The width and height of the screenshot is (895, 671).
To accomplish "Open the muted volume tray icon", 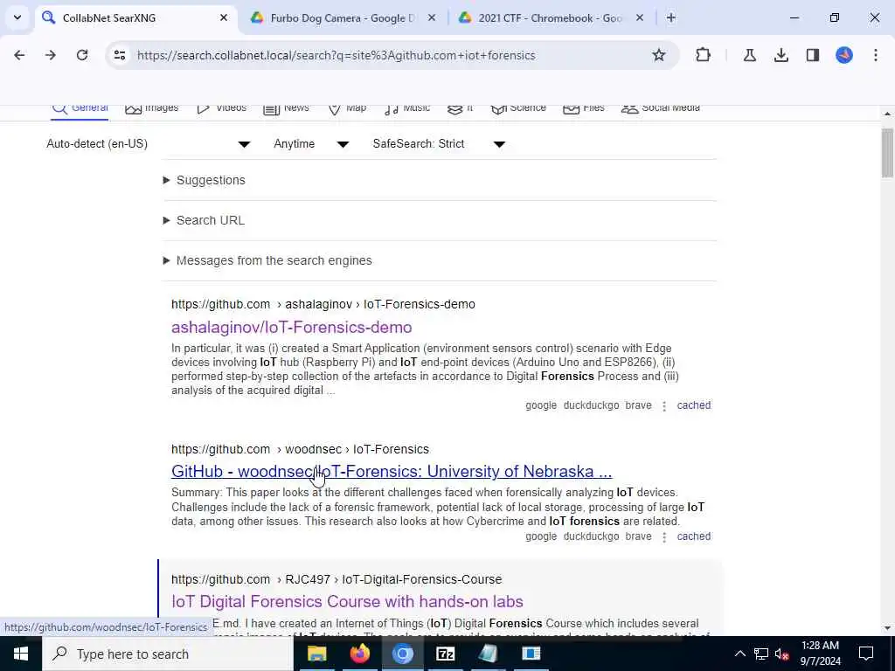I will point(782,654).
